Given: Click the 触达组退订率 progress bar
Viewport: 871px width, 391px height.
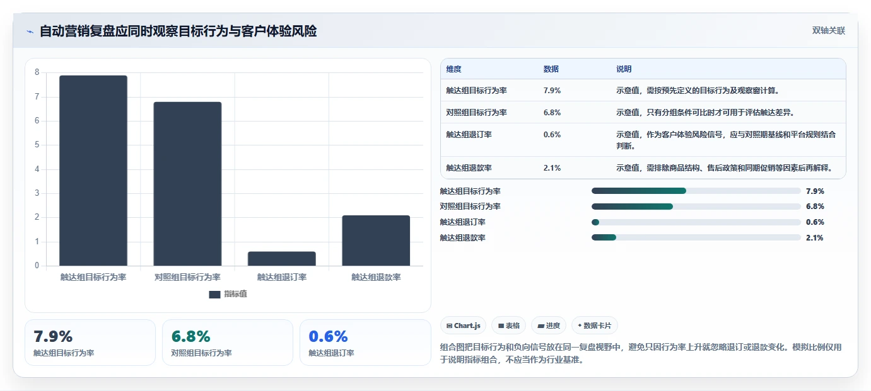Looking at the screenshot, I should click(696, 222).
